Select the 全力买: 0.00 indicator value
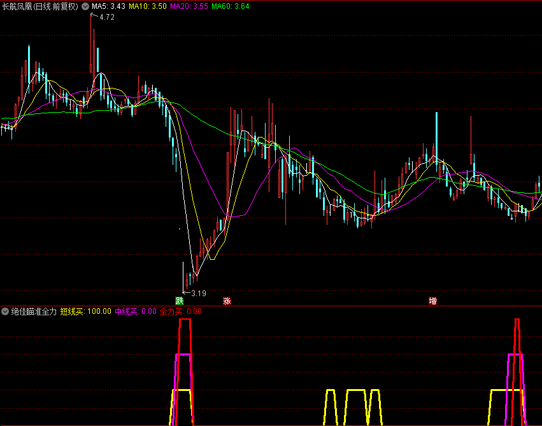 180,311
